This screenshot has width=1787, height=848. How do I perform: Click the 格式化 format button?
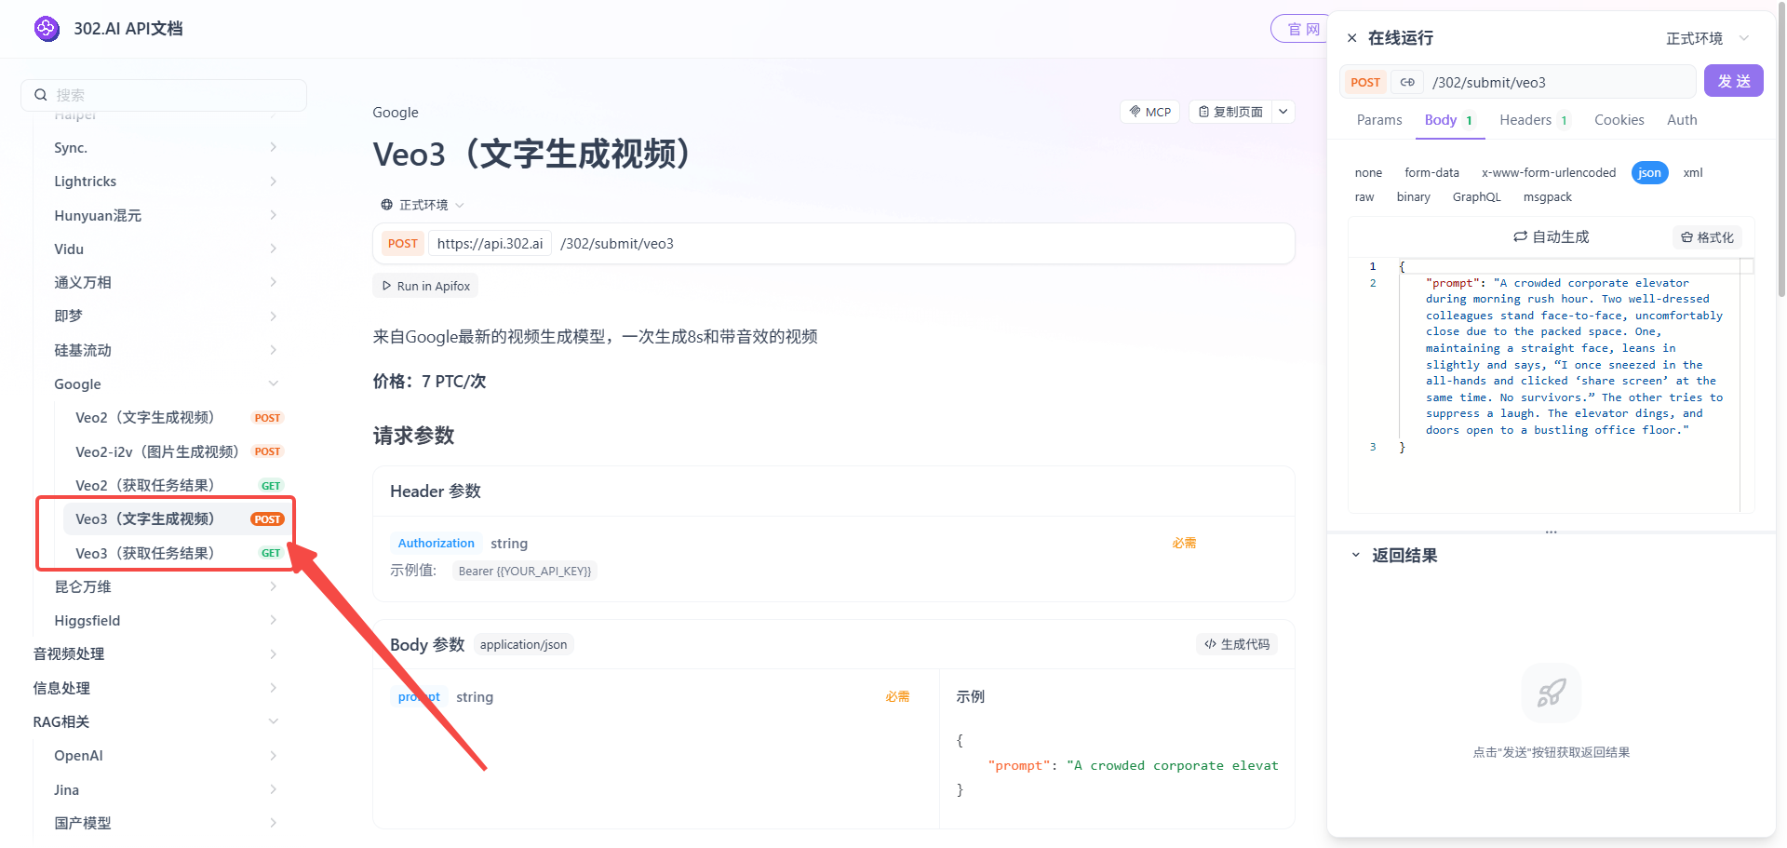(x=1707, y=237)
